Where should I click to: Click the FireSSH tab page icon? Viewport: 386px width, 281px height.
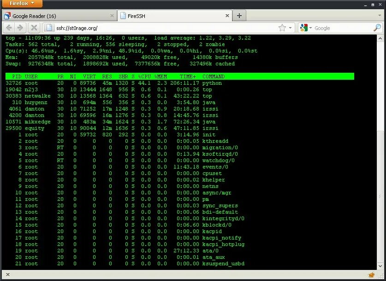pyautogui.click(x=123, y=16)
